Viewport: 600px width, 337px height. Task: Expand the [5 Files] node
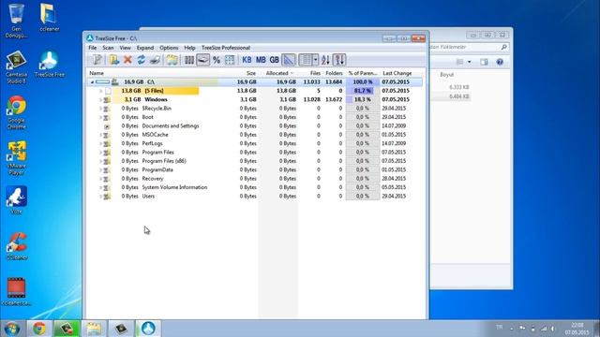(100, 91)
